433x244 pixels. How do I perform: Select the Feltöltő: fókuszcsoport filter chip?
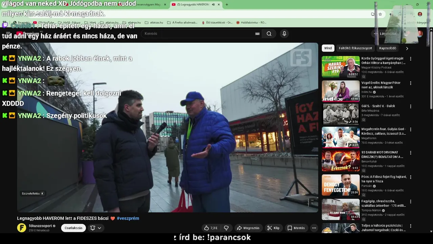click(355, 48)
